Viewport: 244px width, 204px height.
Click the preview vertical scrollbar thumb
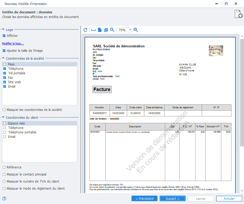pyautogui.click(x=242, y=93)
